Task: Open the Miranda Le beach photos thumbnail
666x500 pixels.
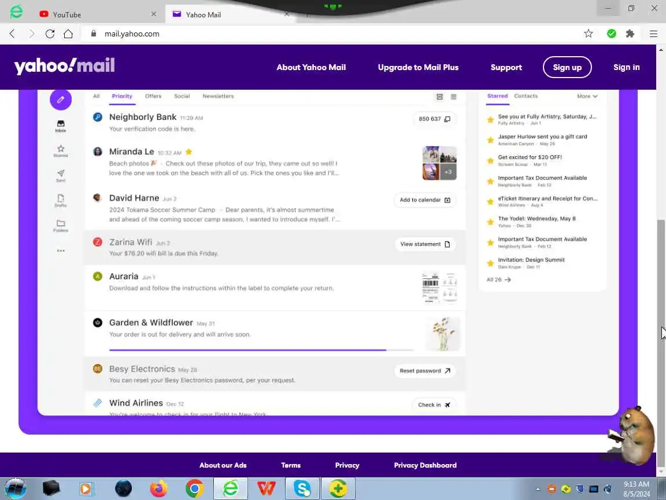Action: coord(439,163)
